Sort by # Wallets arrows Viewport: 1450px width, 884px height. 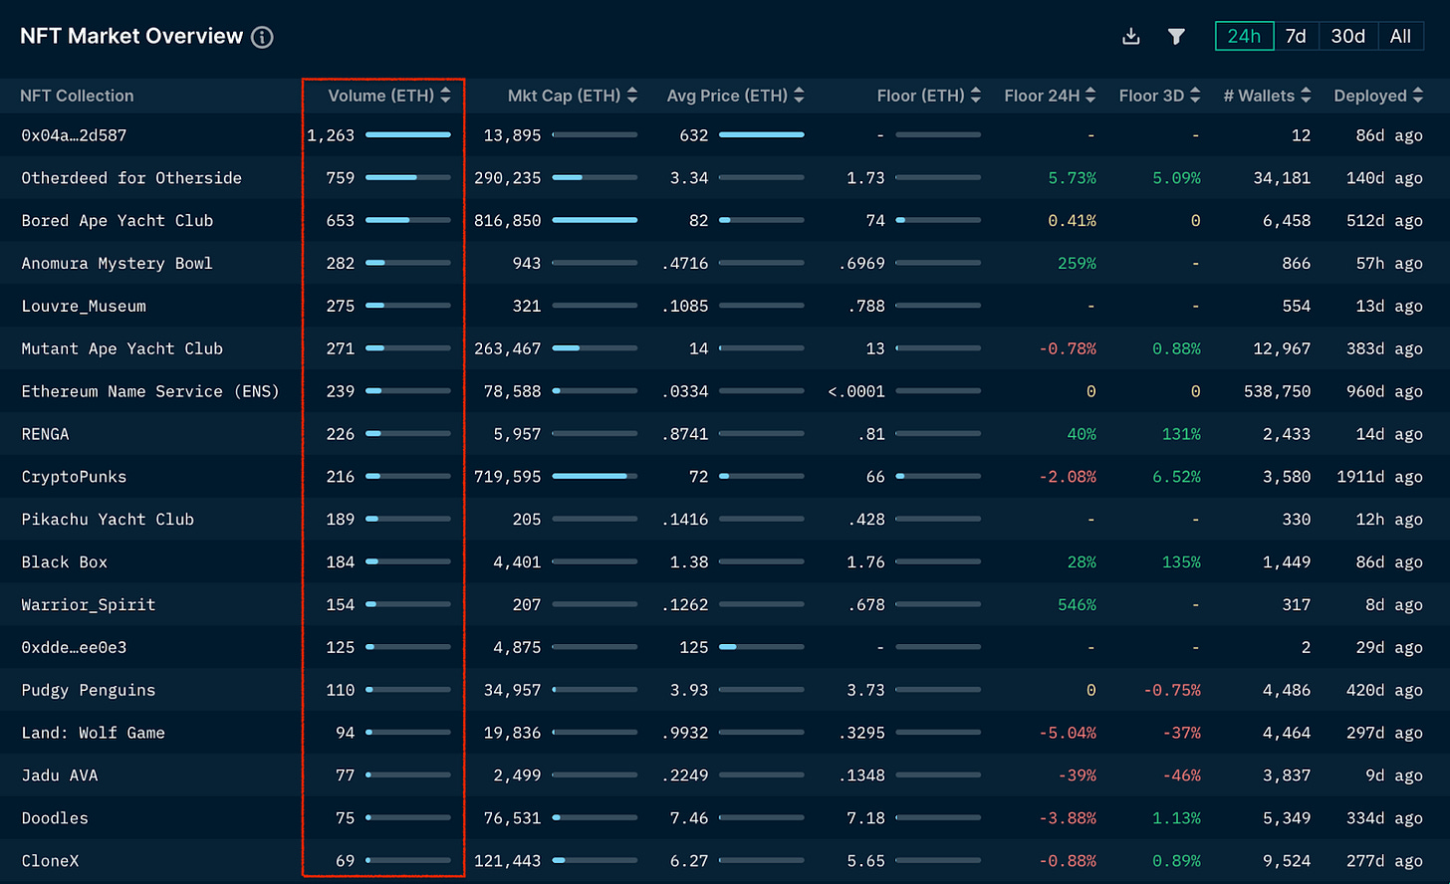(1306, 96)
